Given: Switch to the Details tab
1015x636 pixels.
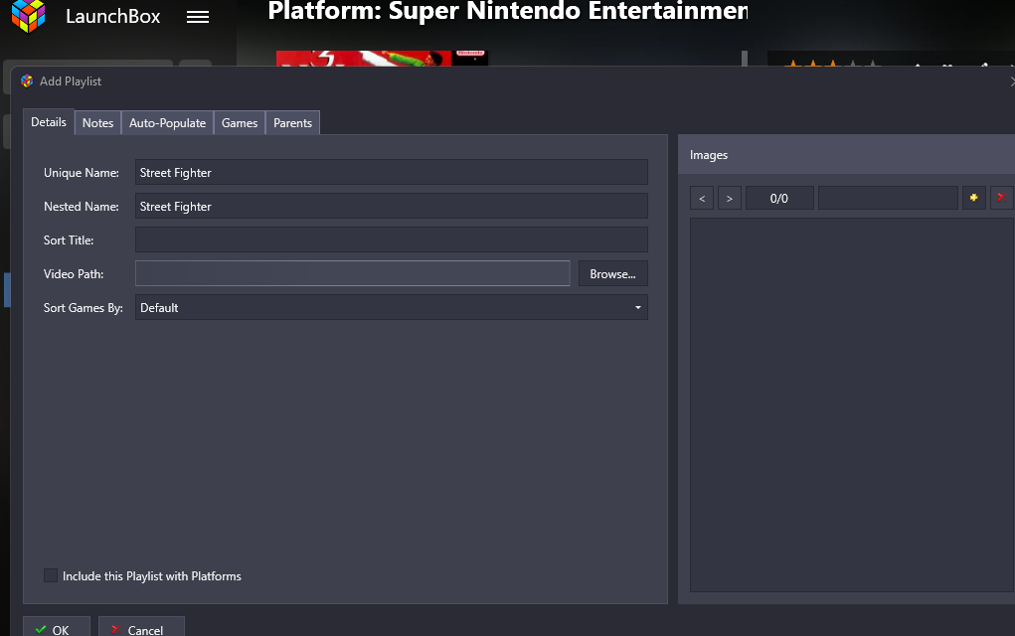Looking at the screenshot, I should click(x=49, y=122).
